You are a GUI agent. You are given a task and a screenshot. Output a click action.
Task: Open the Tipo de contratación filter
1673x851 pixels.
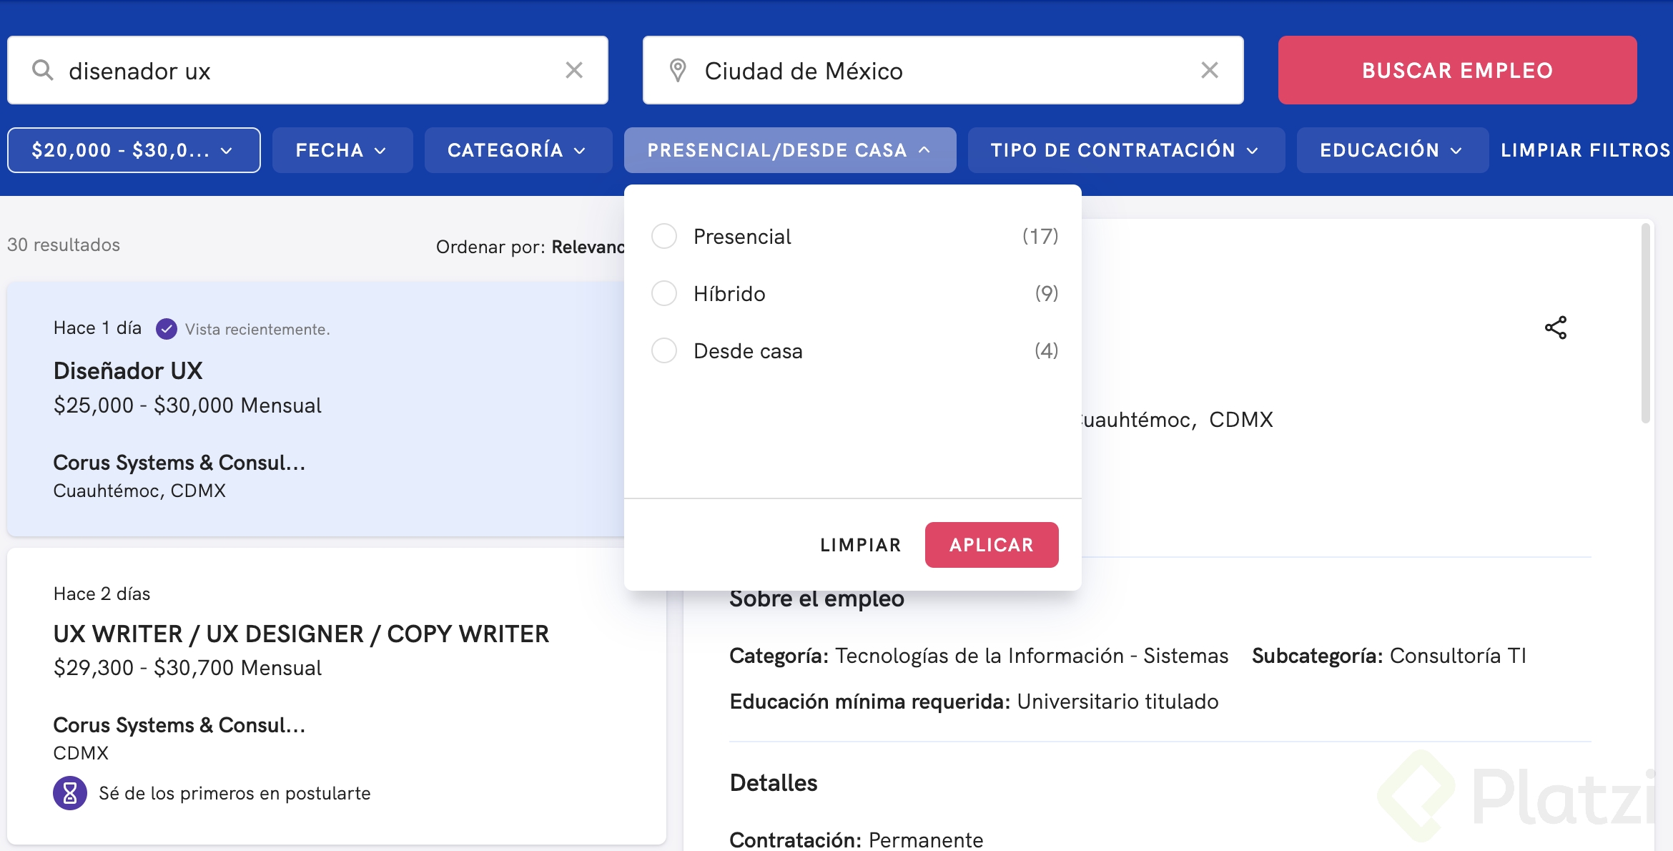pyautogui.click(x=1125, y=150)
